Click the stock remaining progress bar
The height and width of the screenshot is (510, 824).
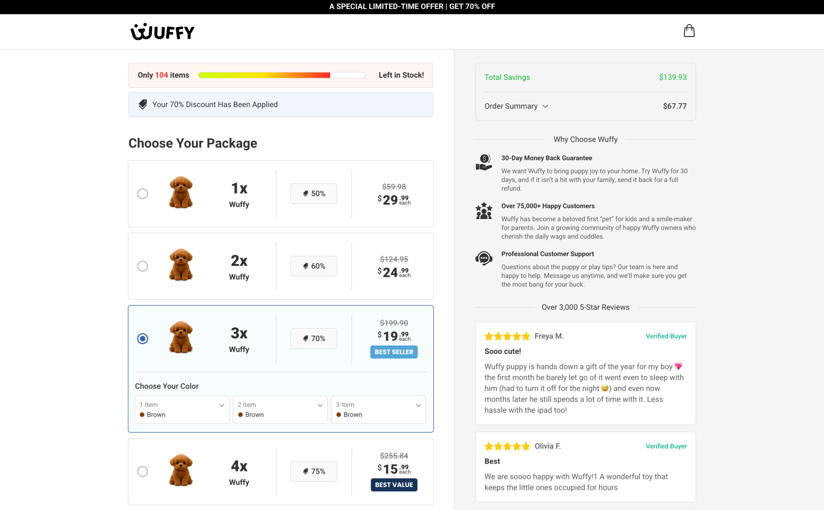coord(282,75)
